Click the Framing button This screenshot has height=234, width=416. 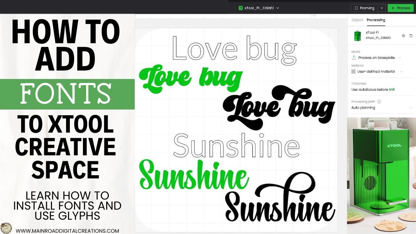point(365,8)
